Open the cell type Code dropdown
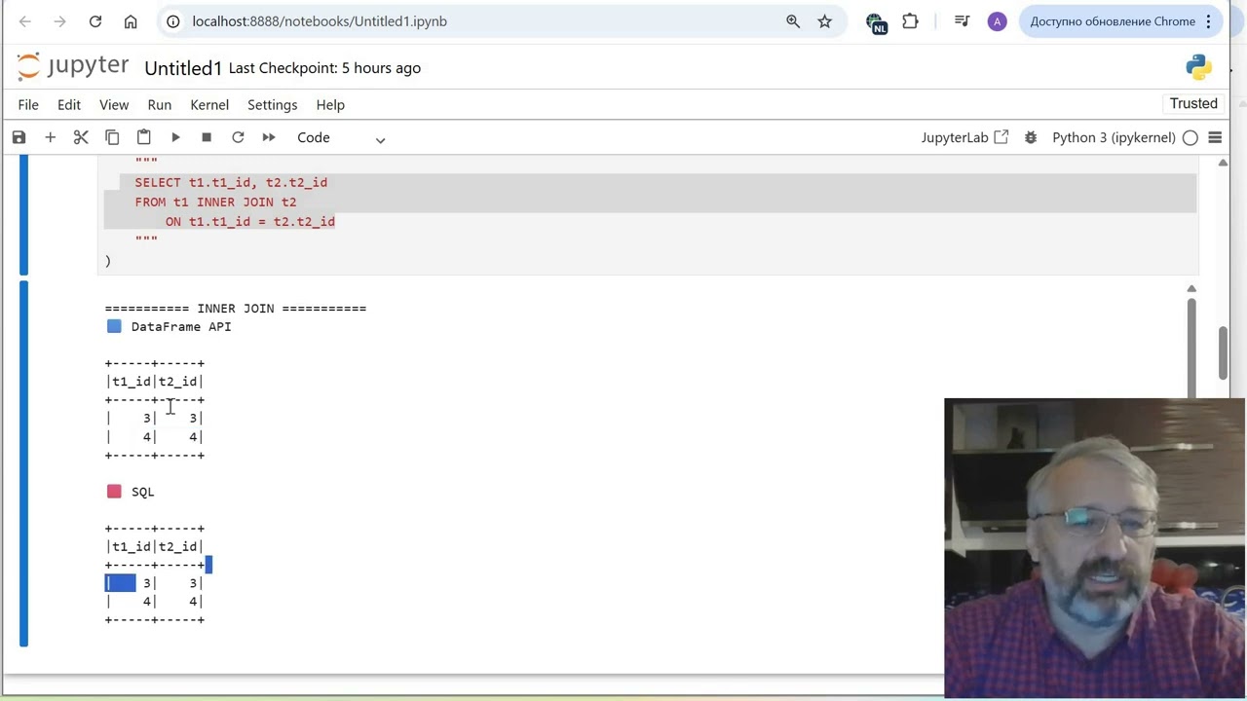Viewport: 1247px width, 701px height. tap(341, 137)
